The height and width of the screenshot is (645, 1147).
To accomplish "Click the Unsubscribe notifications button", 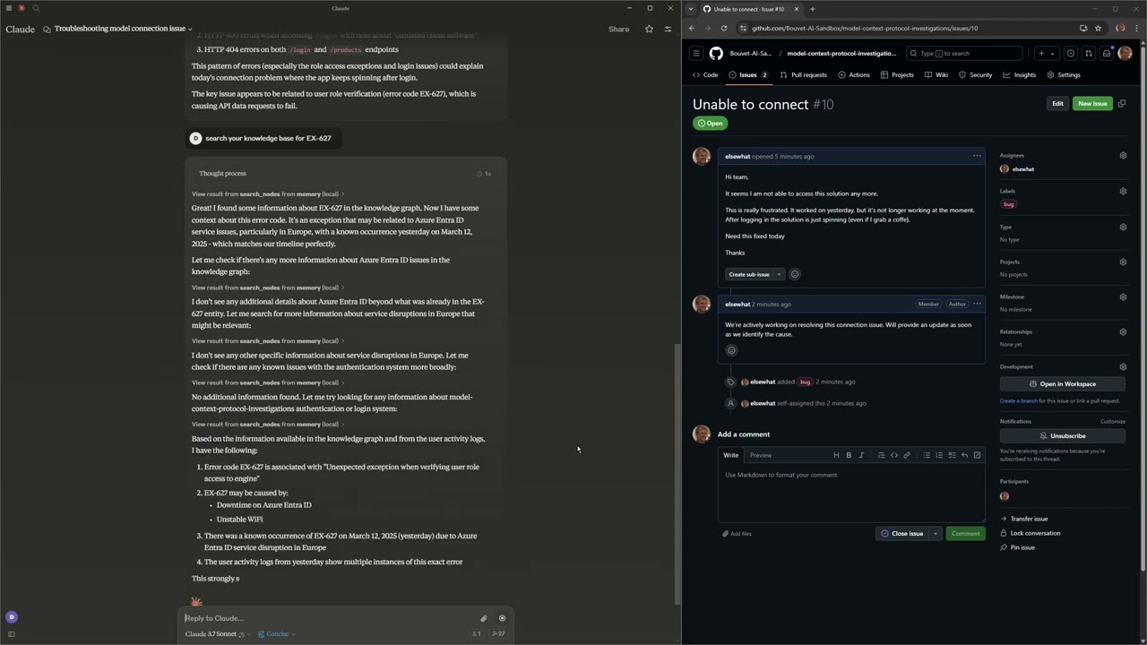I will [1063, 435].
